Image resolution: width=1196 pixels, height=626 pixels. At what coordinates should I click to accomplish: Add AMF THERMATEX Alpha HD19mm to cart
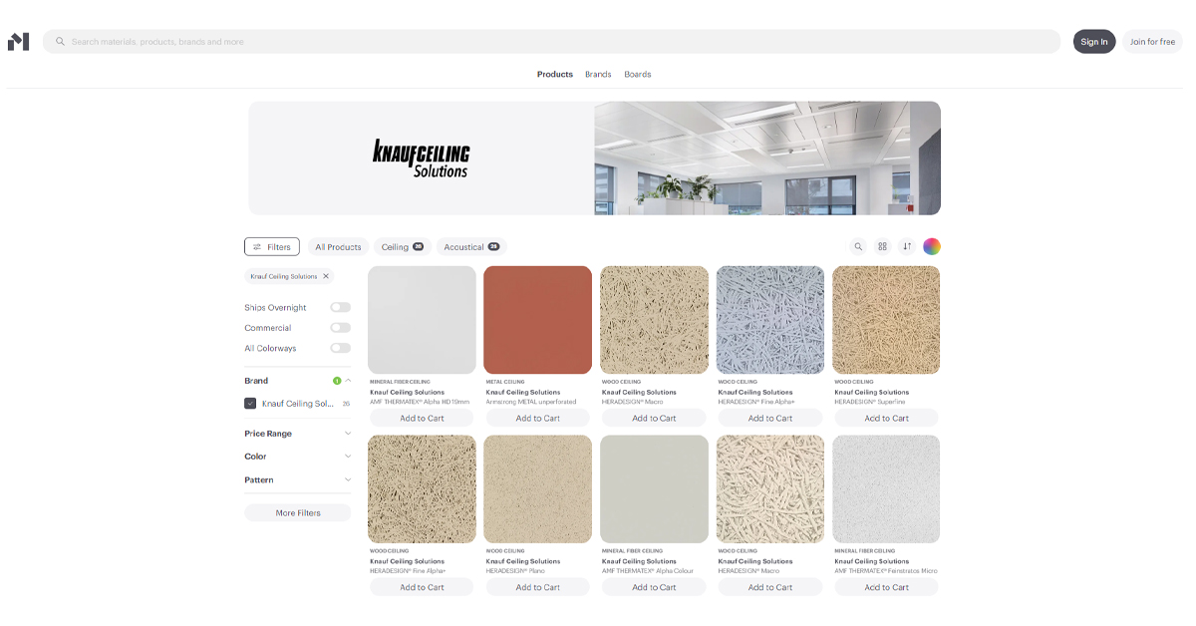[x=422, y=419]
